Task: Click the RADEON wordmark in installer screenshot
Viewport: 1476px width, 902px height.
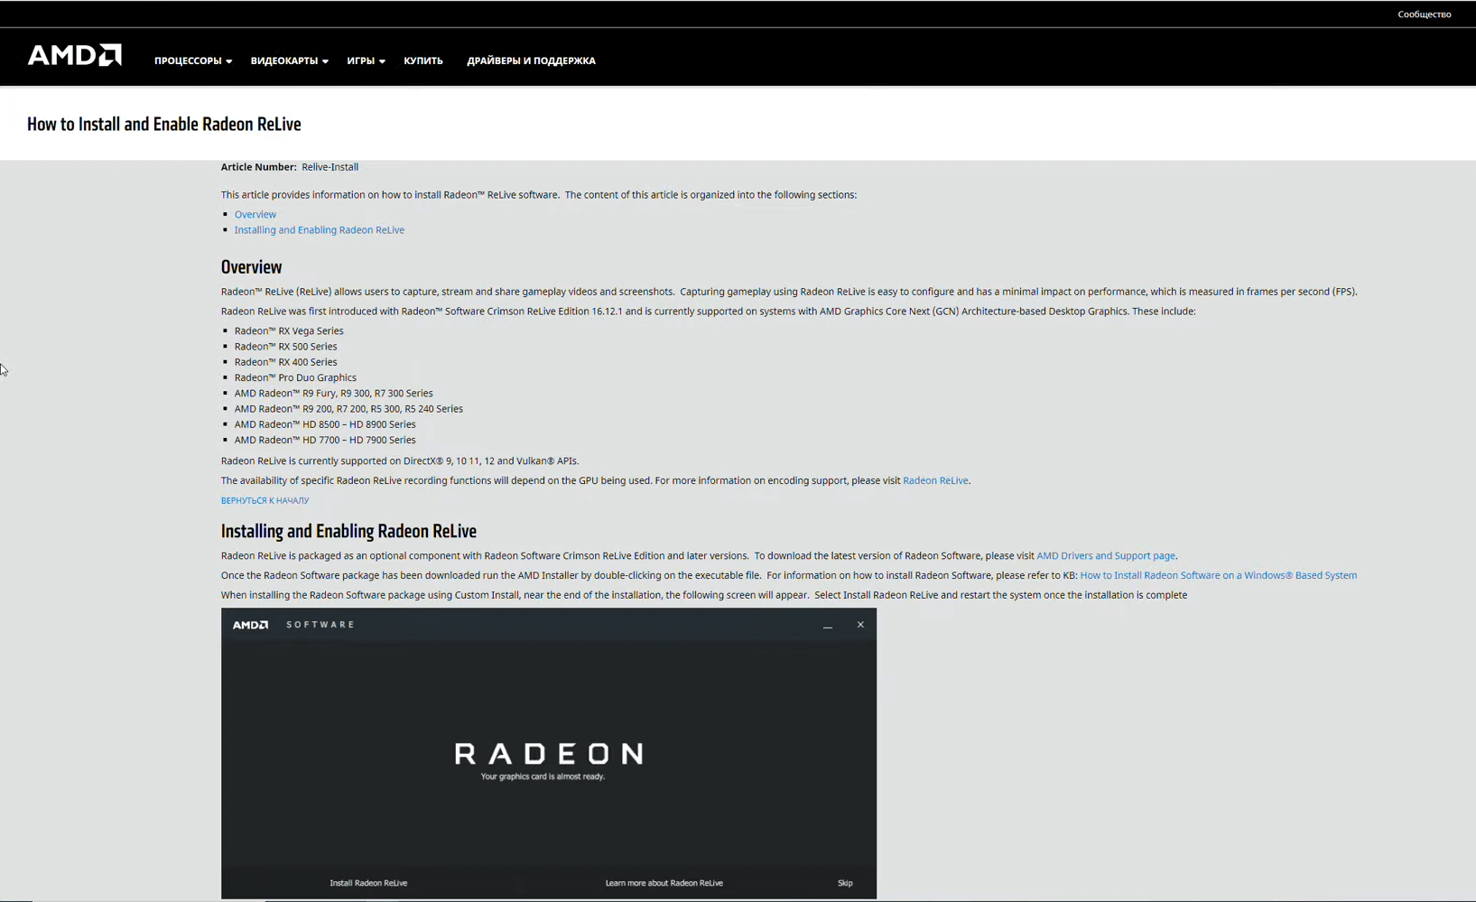Action: pos(548,755)
